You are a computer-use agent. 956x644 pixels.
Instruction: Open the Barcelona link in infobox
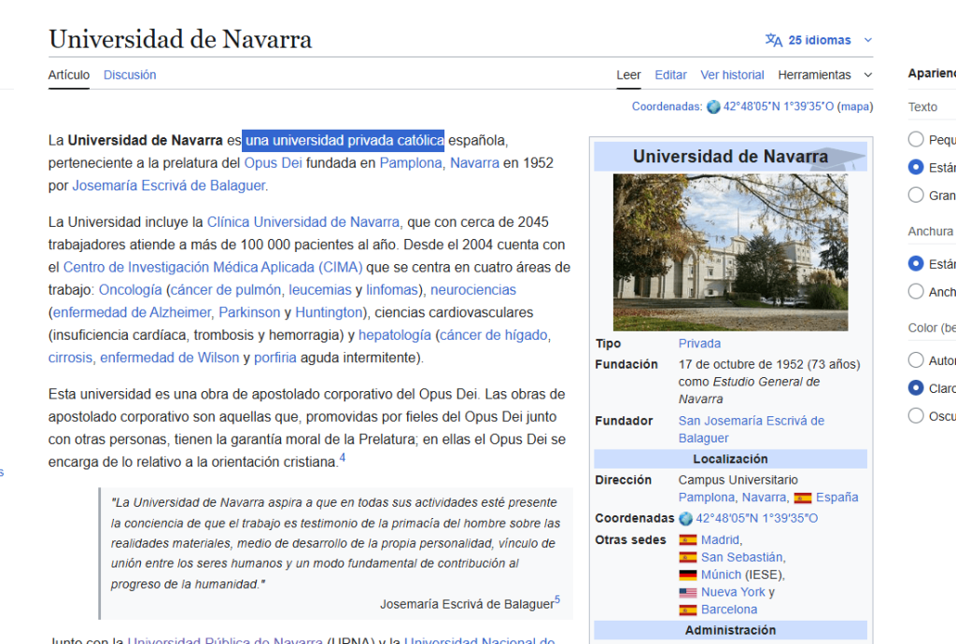[x=729, y=609]
